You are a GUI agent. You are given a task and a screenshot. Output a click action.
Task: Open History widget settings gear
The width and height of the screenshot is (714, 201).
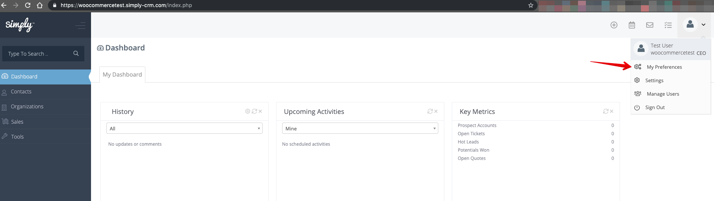tap(248, 111)
